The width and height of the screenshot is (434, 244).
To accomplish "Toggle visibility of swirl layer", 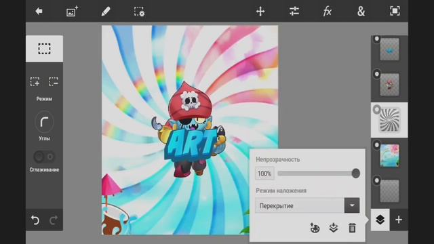I will click(x=377, y=110).
